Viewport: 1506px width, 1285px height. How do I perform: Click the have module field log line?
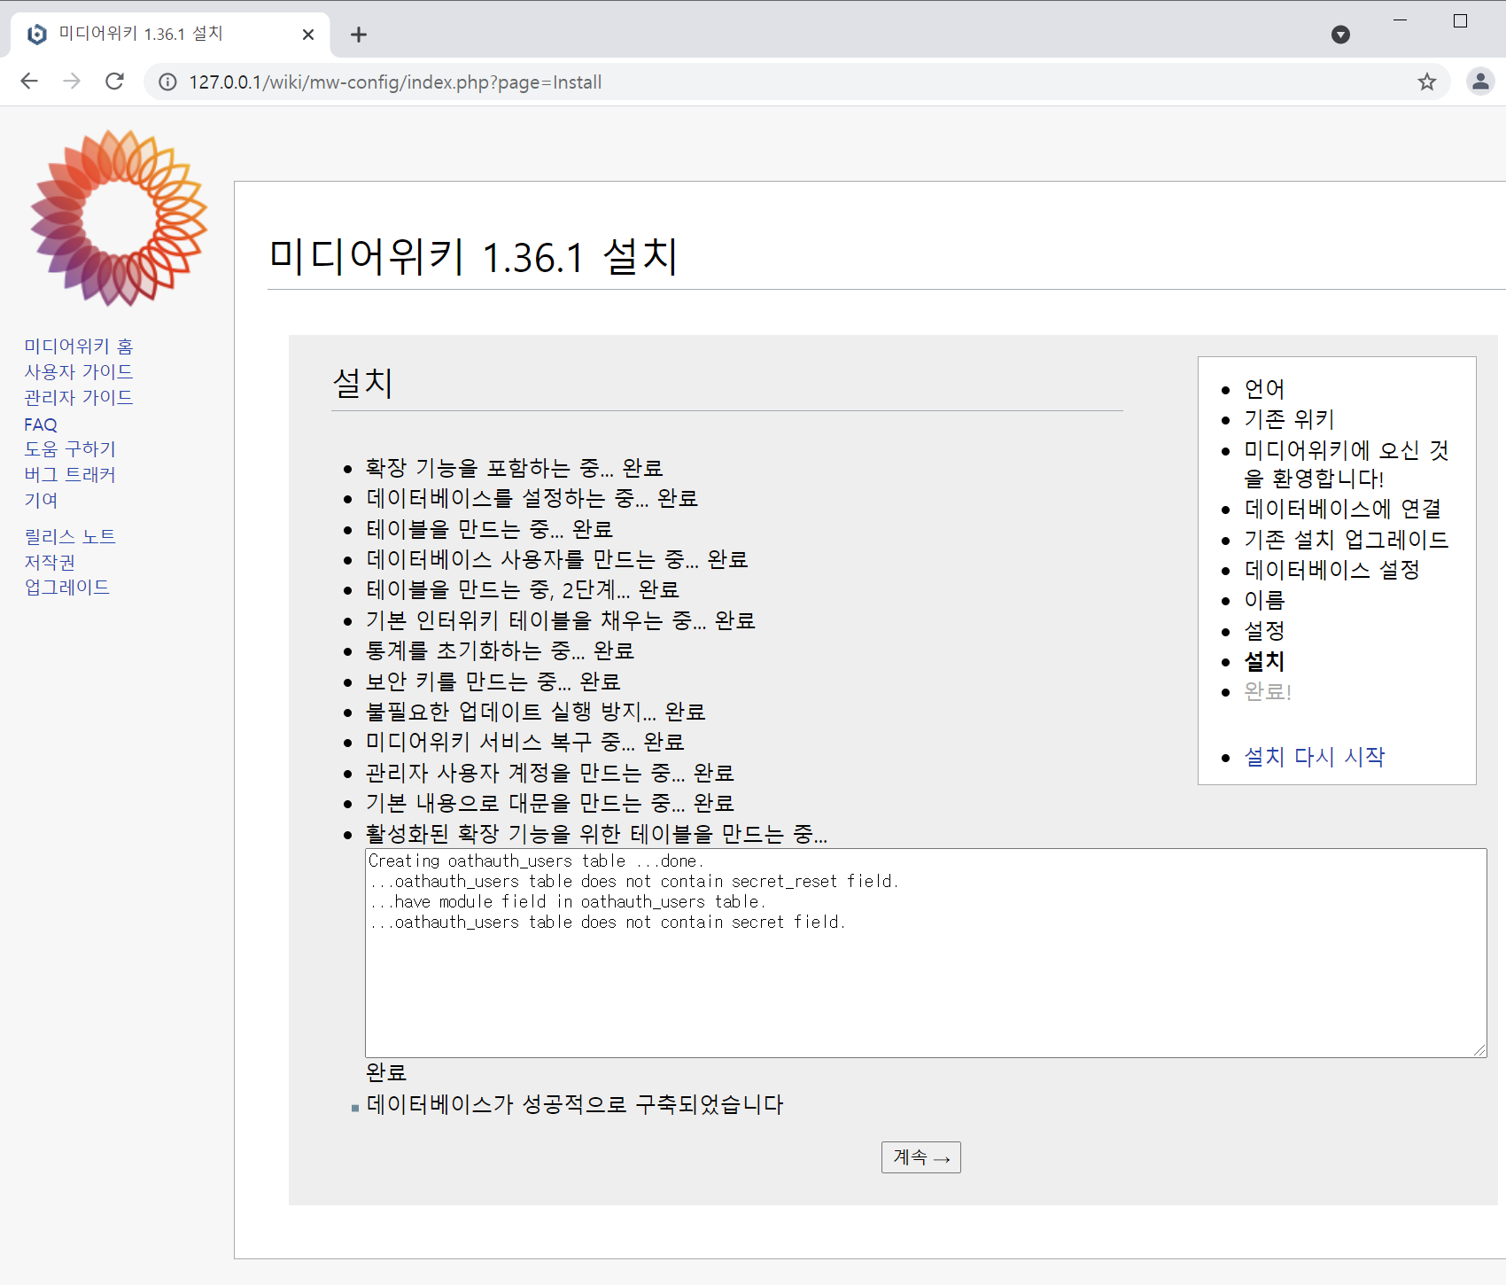coord(568,901)
